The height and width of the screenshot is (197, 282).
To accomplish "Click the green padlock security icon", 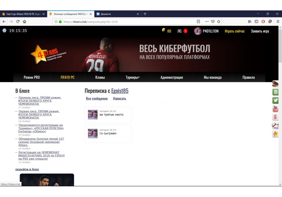I will (60, 22).
